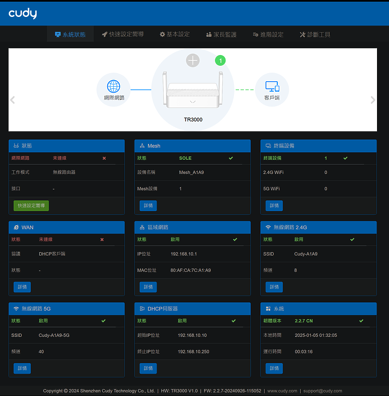Open the 家長監護 tab
This screenshot has height=396, width=389.
tap(221, 34)
